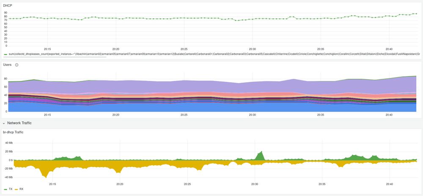Image resolution: width=423 pixels, height=196 pixels.
Task: Click the blue bottom area in Users graph
Action: point(210,107)
